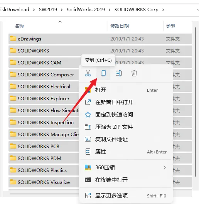Sort by 名称 column header
199x204 pixels.
pyautogui.click(x=19, y=26)
